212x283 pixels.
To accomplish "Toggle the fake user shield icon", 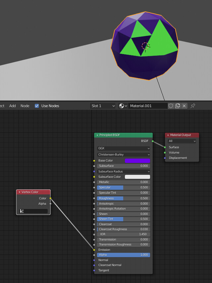I will (171, 106).
